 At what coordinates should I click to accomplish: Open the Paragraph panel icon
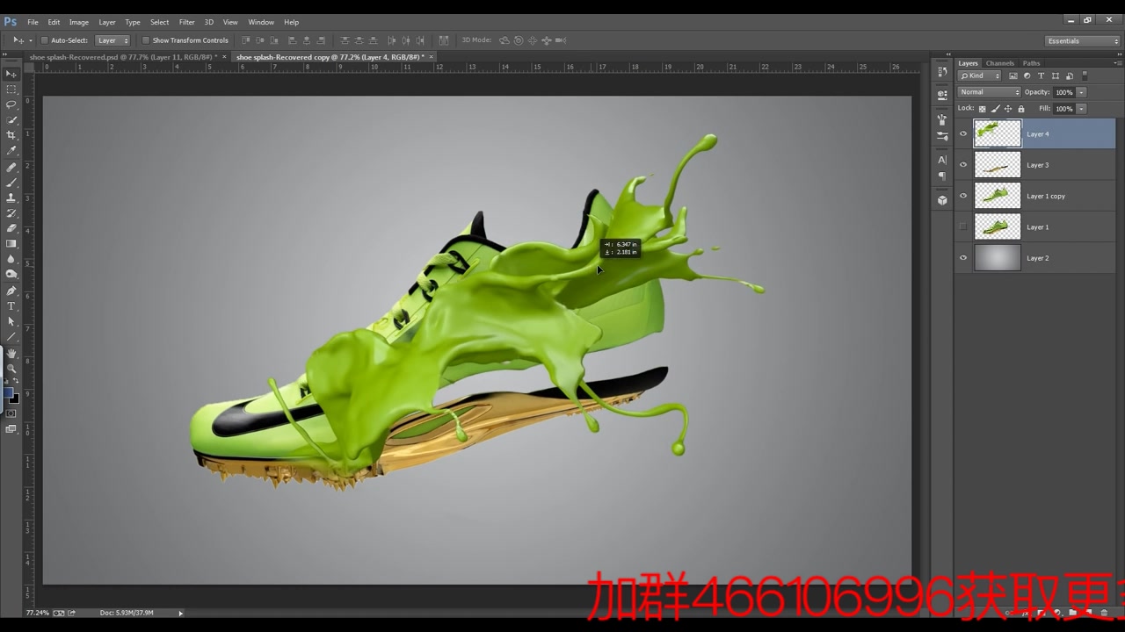[x=942, y=176]
